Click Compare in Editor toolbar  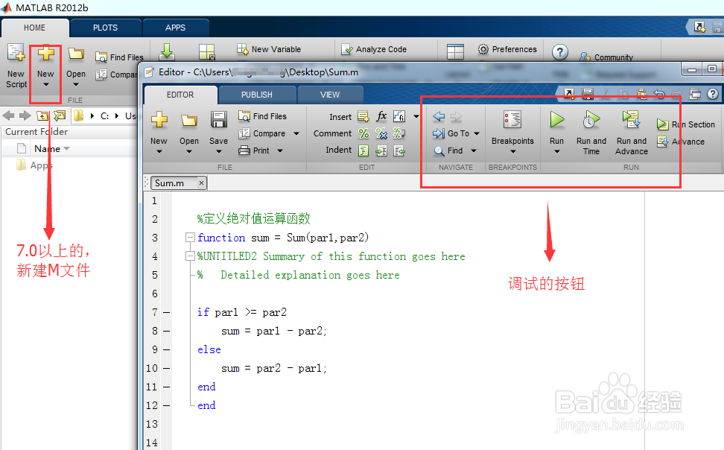(x=261, y=133)
